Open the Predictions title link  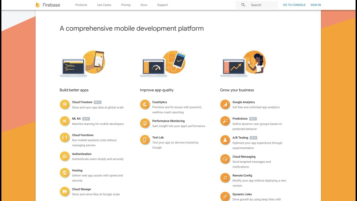click(x=240, y=119)
